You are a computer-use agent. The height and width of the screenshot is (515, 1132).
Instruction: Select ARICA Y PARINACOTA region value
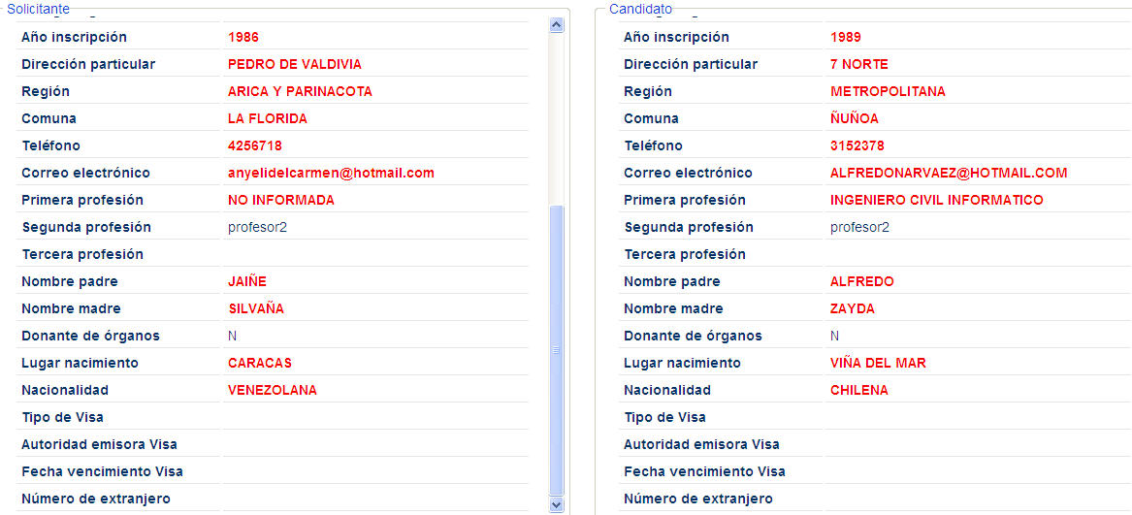tap(300, 92)
